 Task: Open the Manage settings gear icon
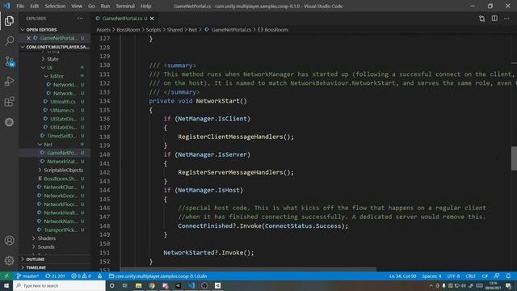(x=9, y=260)
